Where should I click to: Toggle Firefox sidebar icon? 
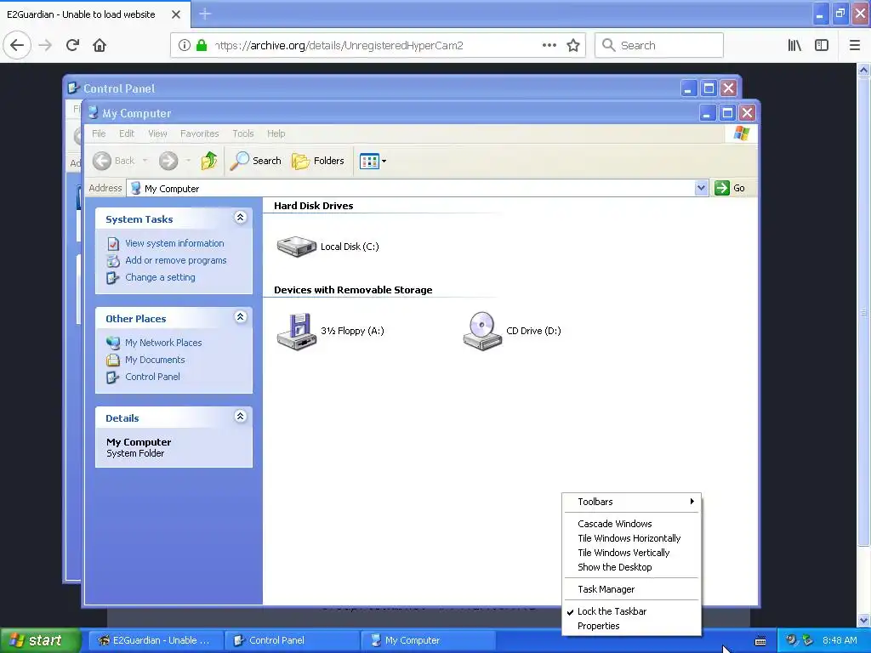822,46
